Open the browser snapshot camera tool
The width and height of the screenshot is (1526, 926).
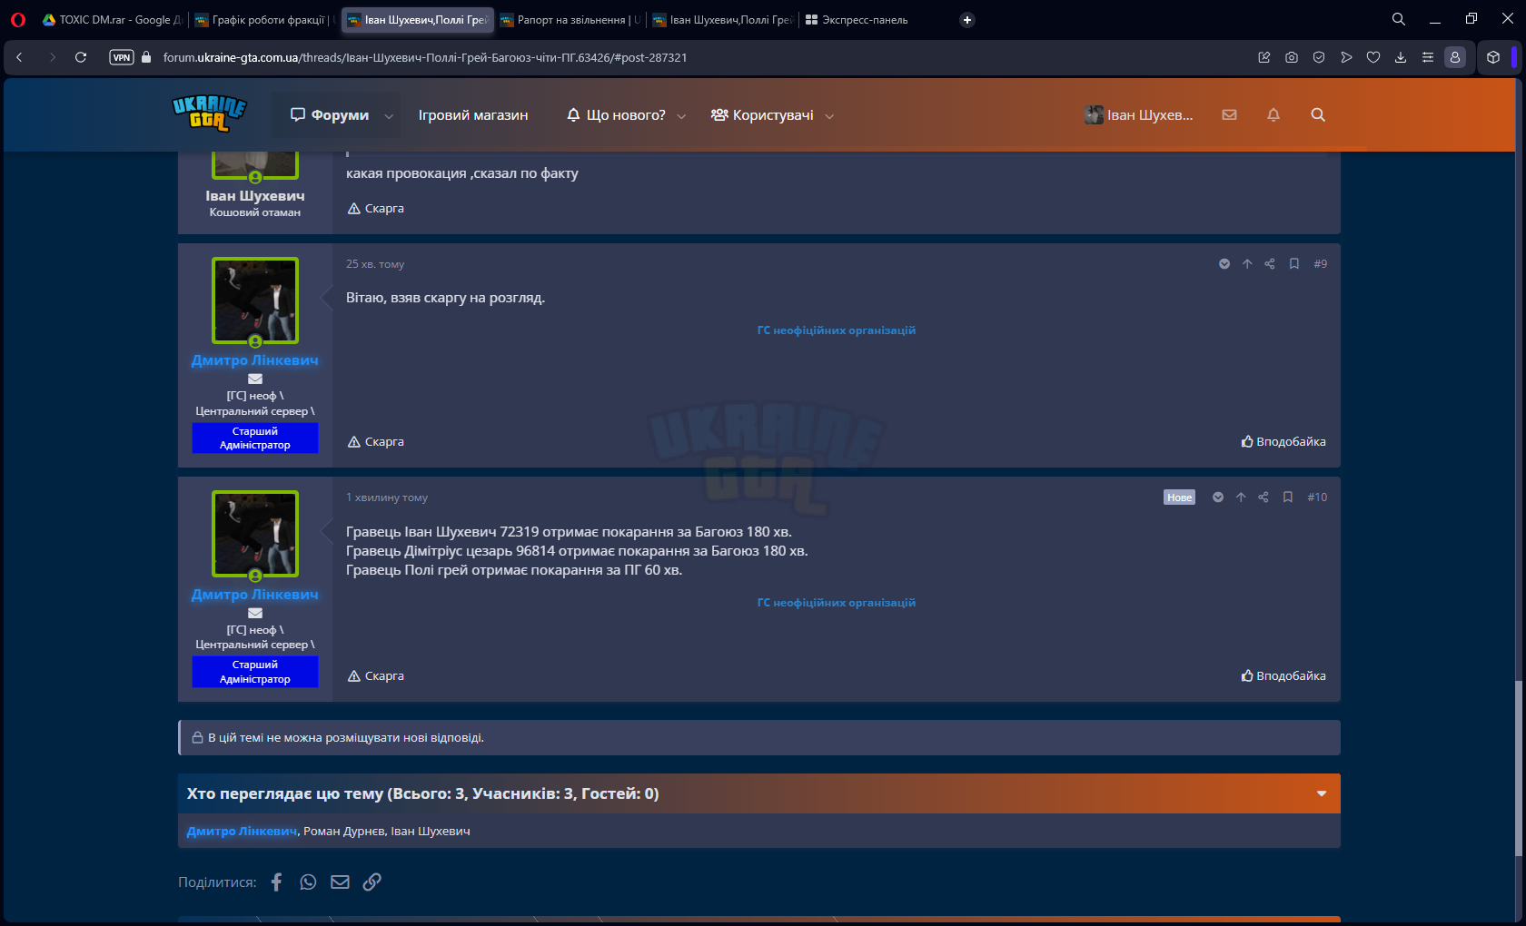click(1292, 57)
